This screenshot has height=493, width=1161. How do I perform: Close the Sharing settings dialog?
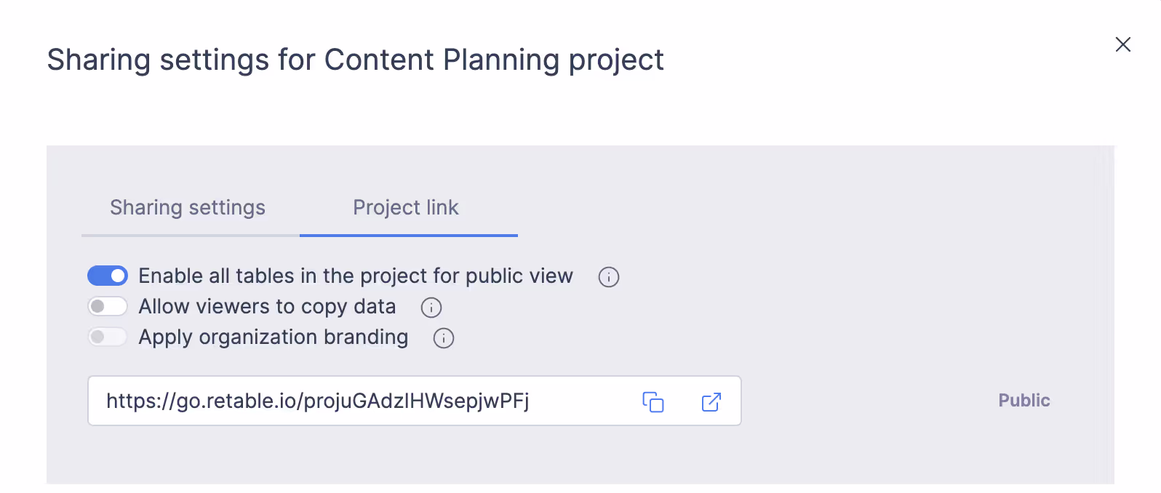tap(1123, 44)
